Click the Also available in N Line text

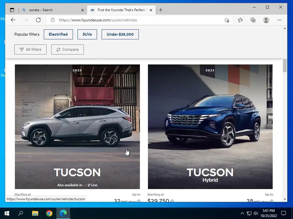pyautogui.click(x=77, y=185)
